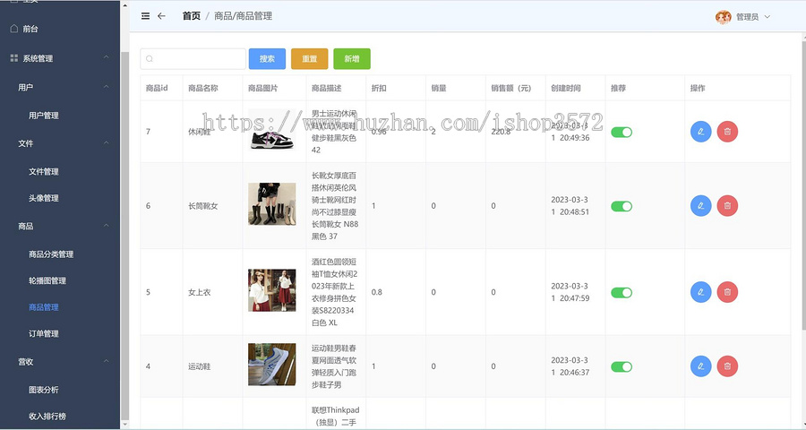Click product name cell 女上衣

(x=200, y=293)
